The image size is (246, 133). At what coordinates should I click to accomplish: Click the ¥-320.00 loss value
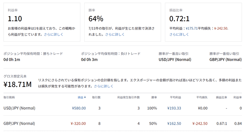pos(78,124)
